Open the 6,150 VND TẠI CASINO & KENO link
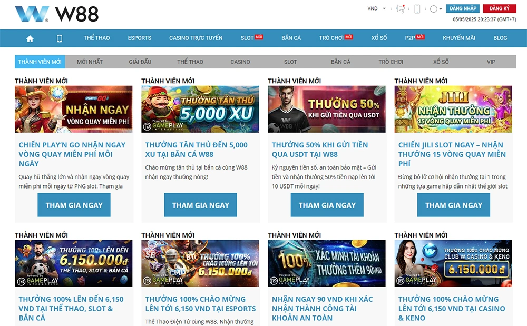Screen dimensions: 527x326 pos(452,308)
